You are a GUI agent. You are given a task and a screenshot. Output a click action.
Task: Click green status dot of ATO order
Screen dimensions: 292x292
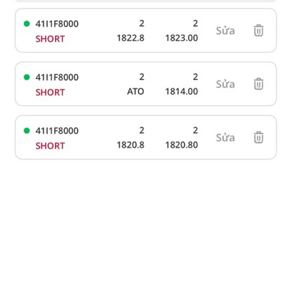pyautogui.click(x=27, y=77)
